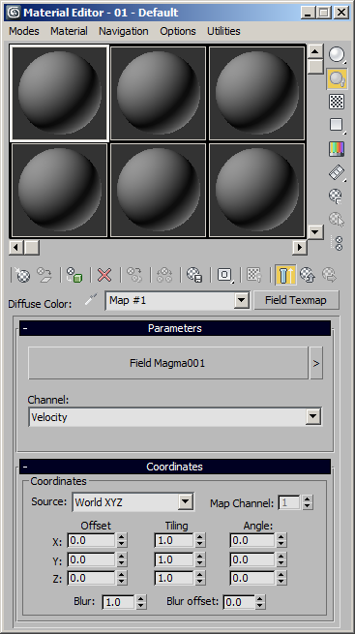The image size is (355, 634).
Task: Open the Material/Map Navigator icon
Action: 338,243
